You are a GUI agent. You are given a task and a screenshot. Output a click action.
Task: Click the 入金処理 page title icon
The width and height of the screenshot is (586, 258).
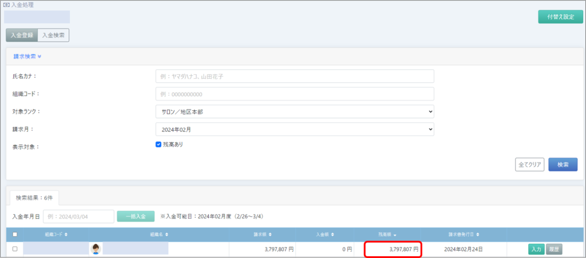(6, 5)
